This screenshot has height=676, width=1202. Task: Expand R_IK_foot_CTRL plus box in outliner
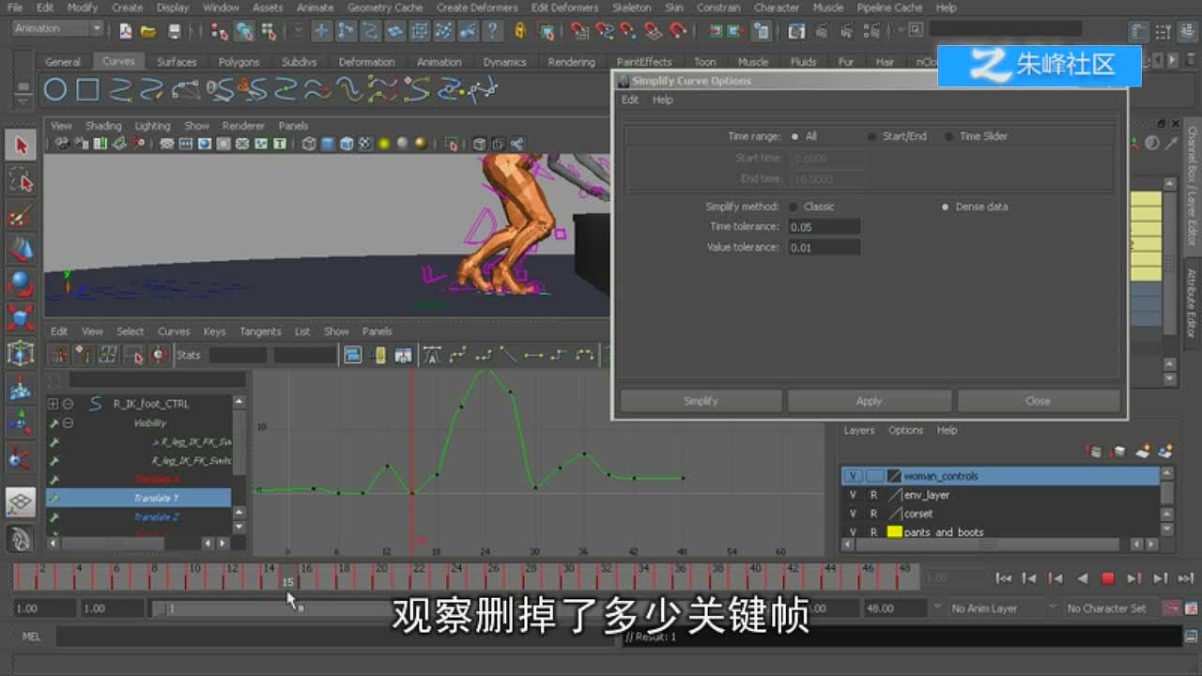click(54, 404)
